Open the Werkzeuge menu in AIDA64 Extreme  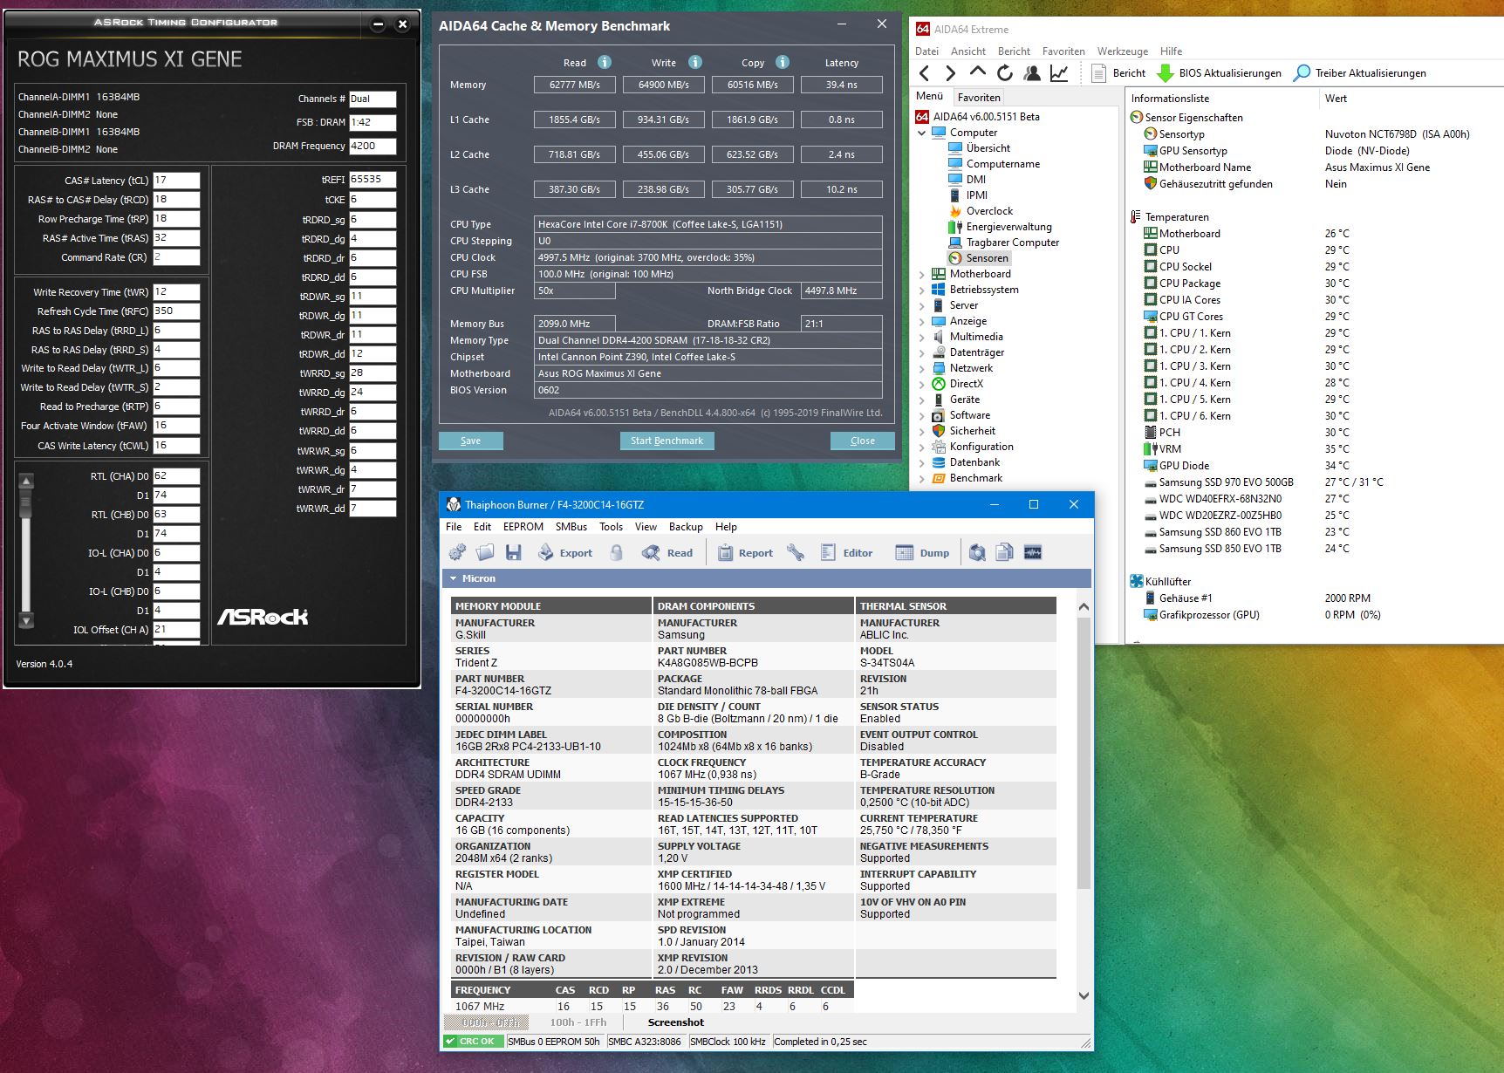pyautogui.click(x=1123, y=51)
